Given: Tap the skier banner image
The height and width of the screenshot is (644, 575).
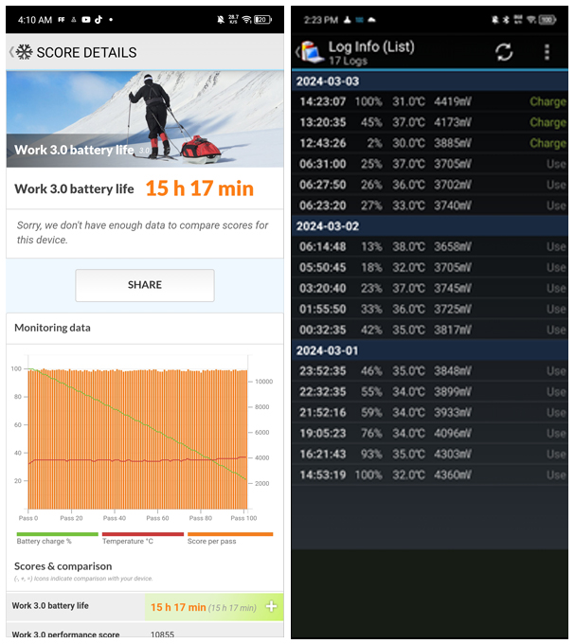Looking at the screenshot, I should (145, 118).
